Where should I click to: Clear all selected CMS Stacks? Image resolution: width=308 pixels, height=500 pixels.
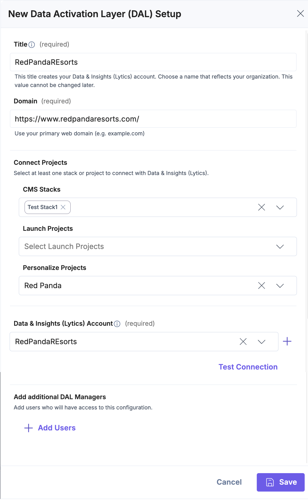[261, 207]
